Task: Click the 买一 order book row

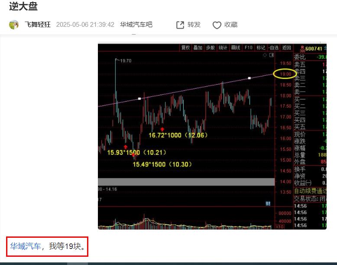Action: coord(310,99)
